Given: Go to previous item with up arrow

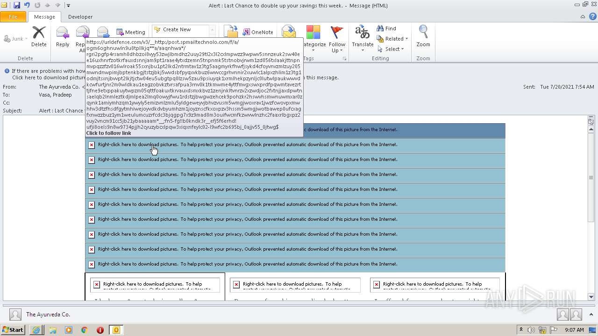Looking at the screenshot, I should [x=47, y=5].
